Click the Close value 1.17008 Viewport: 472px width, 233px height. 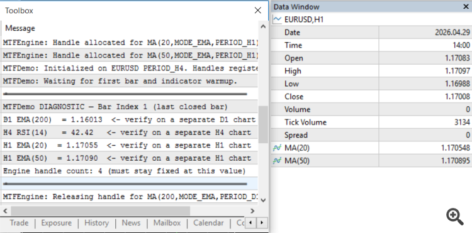[x=458, y=97]
